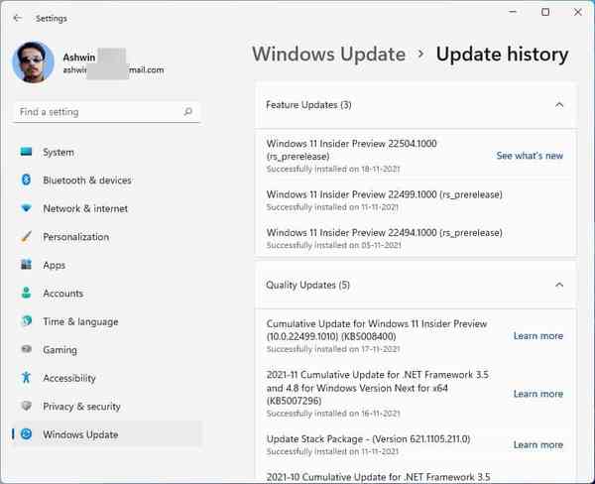This screenshot has height=484, width=595.
Task: Click the System monitor icon in sidebar
Action: [26, 152]
